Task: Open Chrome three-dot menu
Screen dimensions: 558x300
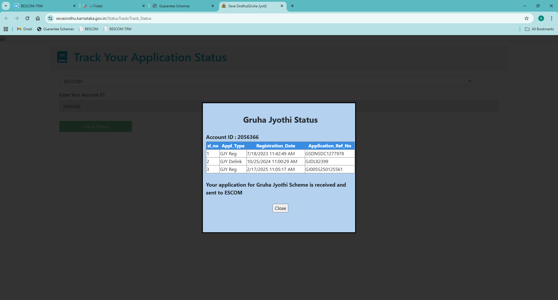Action: 551,18
